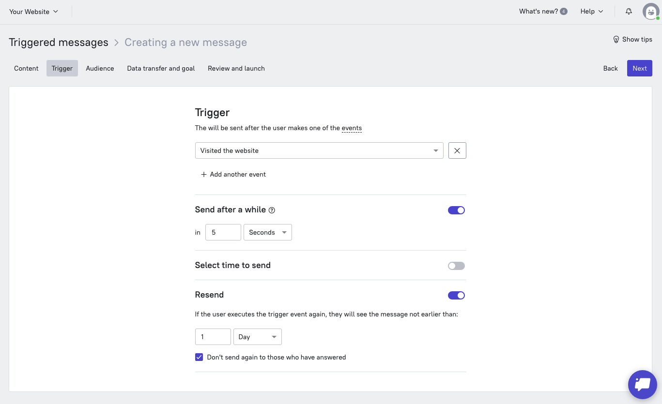Expand the Help menu
662x404 pixels.
(592, 12)
